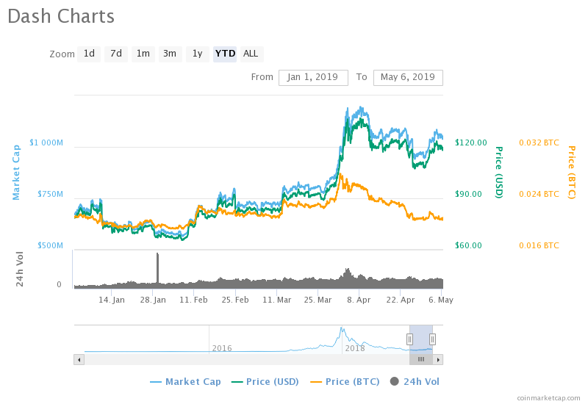Grab the left navigator range handle
This screenshot has width=588, height=404.
(x=409, y=339)
